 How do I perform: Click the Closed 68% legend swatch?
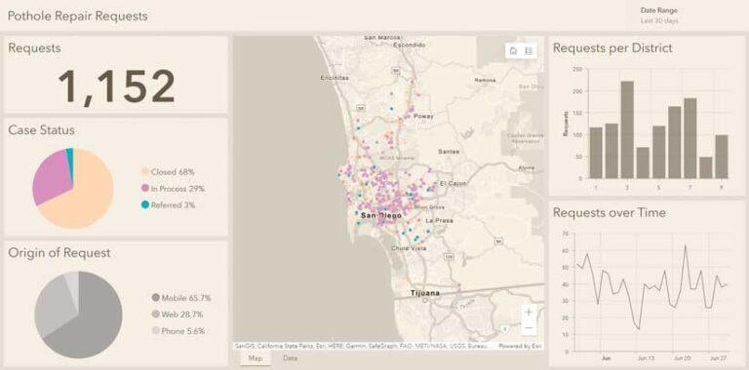pos(145,172)
